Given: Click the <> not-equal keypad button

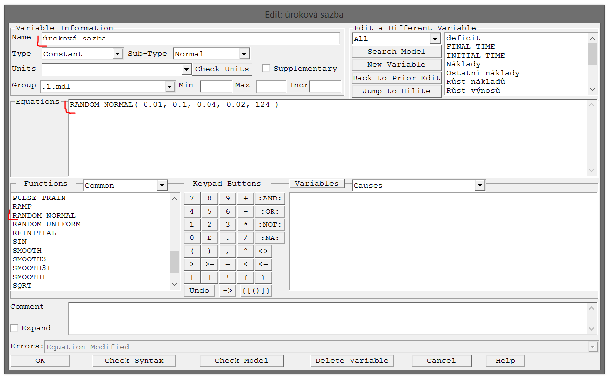Looking at the screenshot, I should [x=263, y=251].
